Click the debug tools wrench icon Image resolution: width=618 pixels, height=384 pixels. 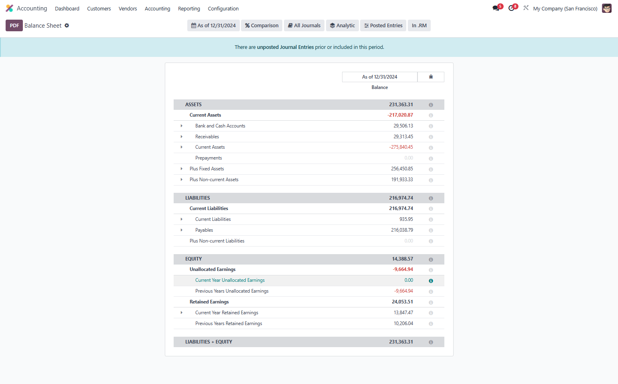click(526, 8)
